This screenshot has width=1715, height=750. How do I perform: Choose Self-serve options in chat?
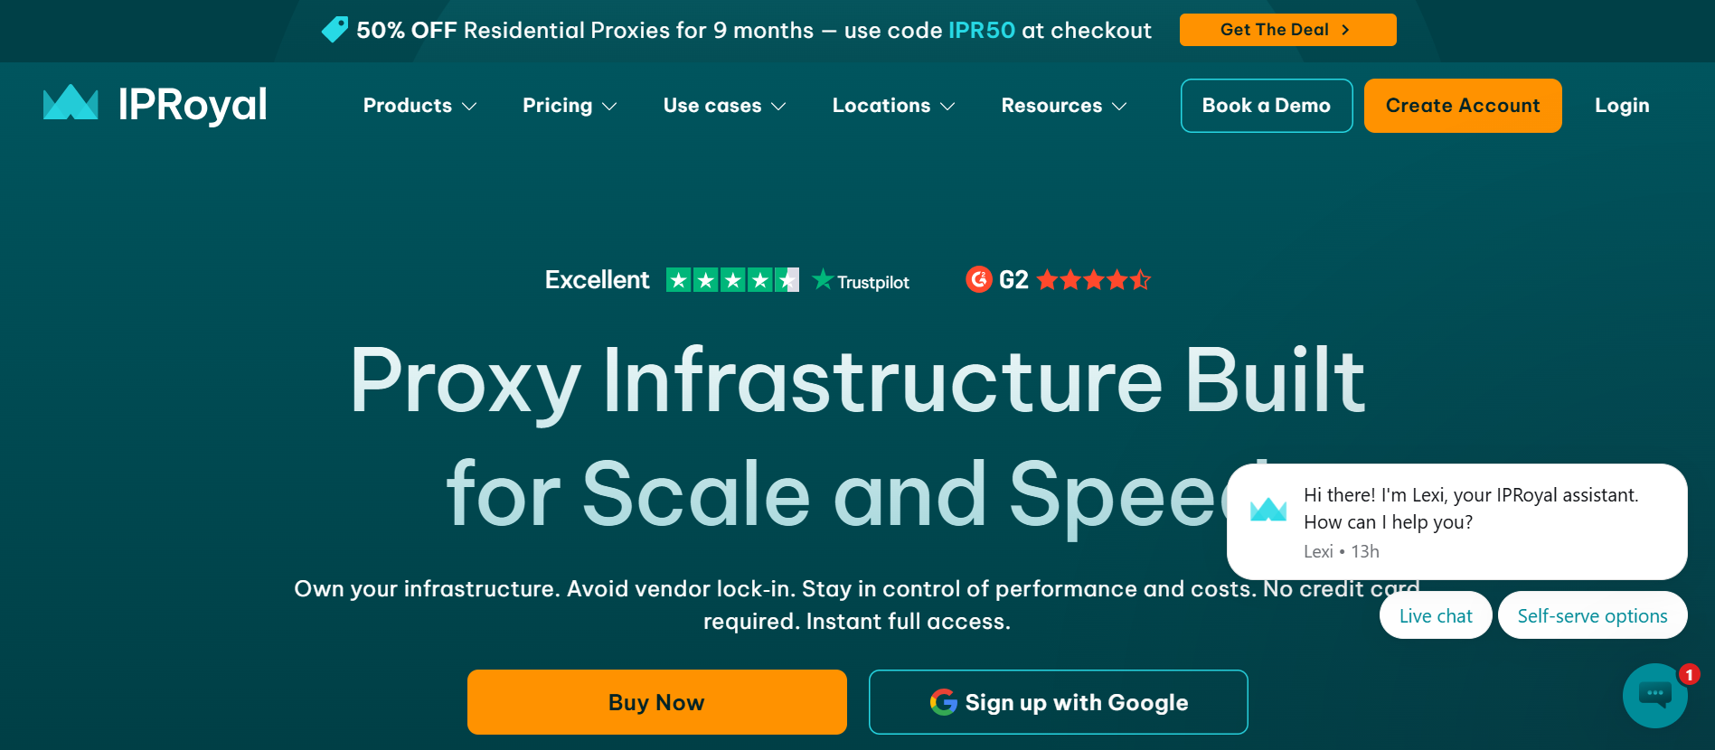(1592, 615)
